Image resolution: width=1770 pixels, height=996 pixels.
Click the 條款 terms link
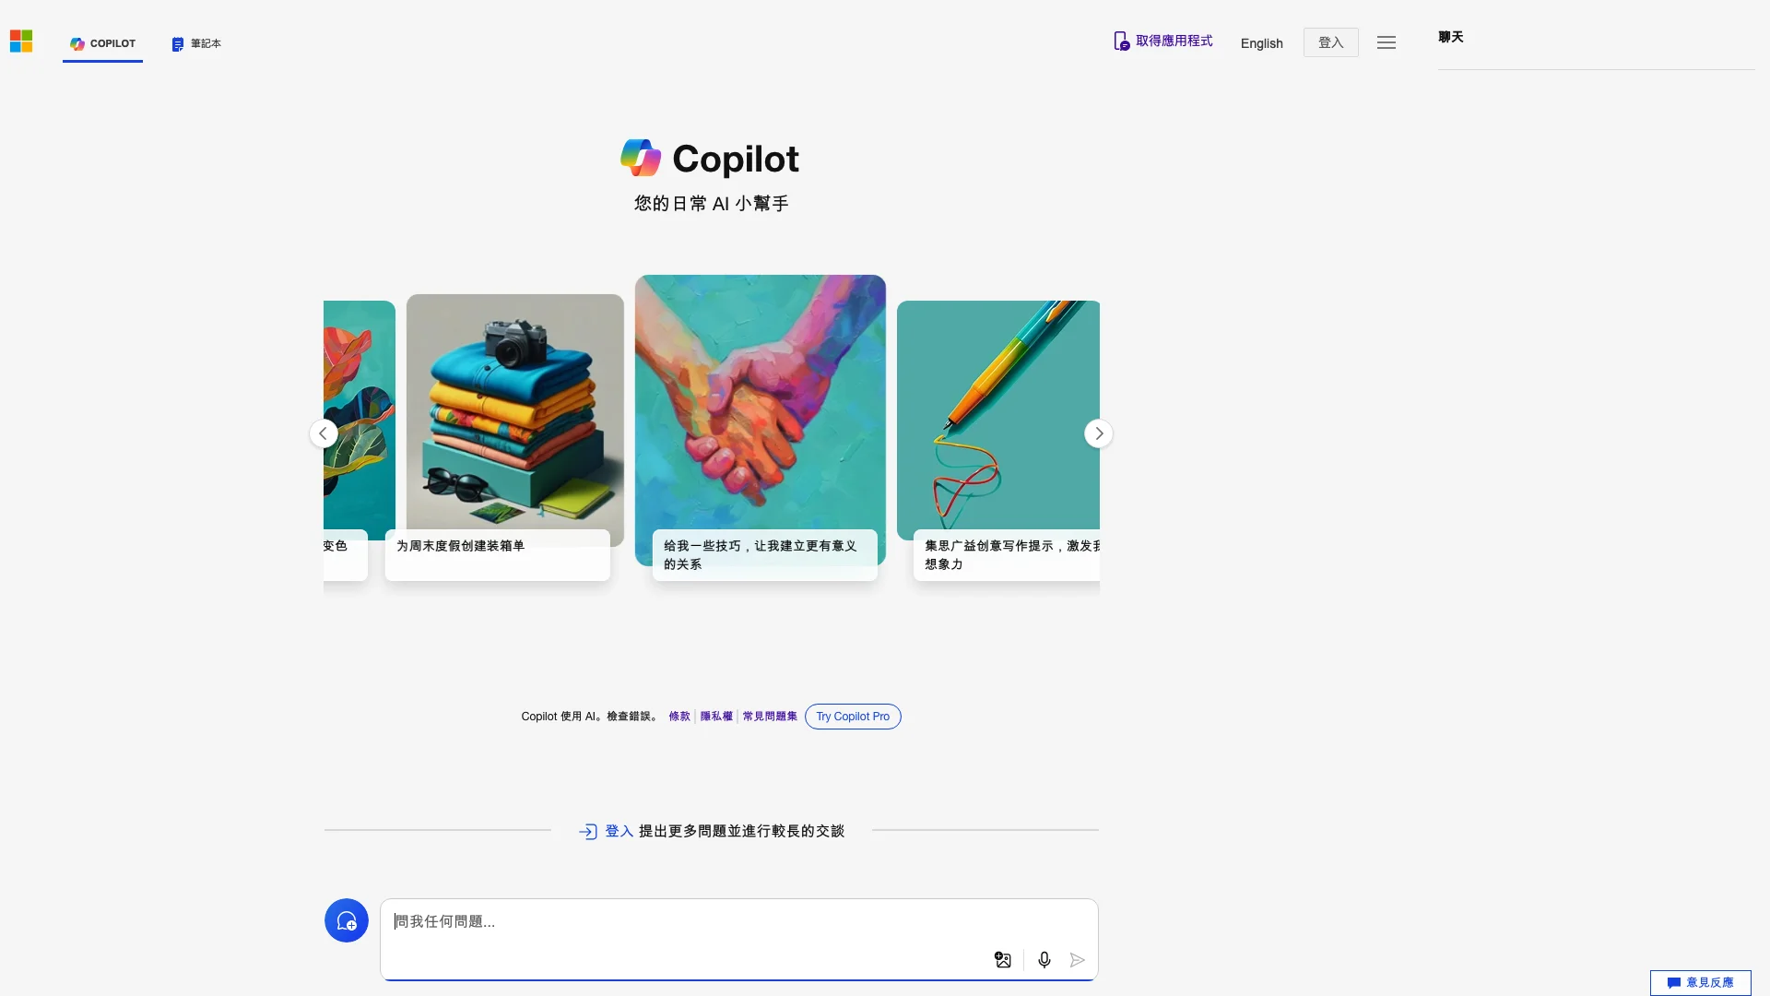pyautogui.click(x=678, y=717)
